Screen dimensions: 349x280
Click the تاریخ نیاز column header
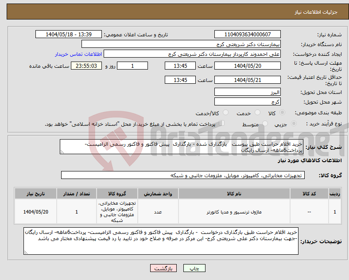[35, 194]
